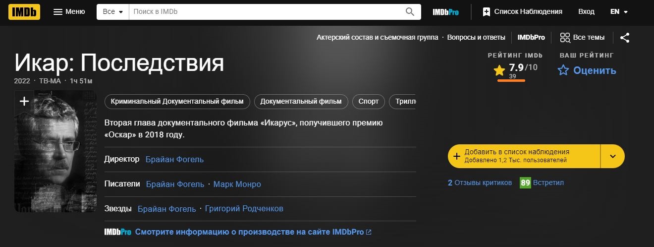Select the Спорт genre chip
This screenshot has height=247, width=654.
tap(369, 101)
